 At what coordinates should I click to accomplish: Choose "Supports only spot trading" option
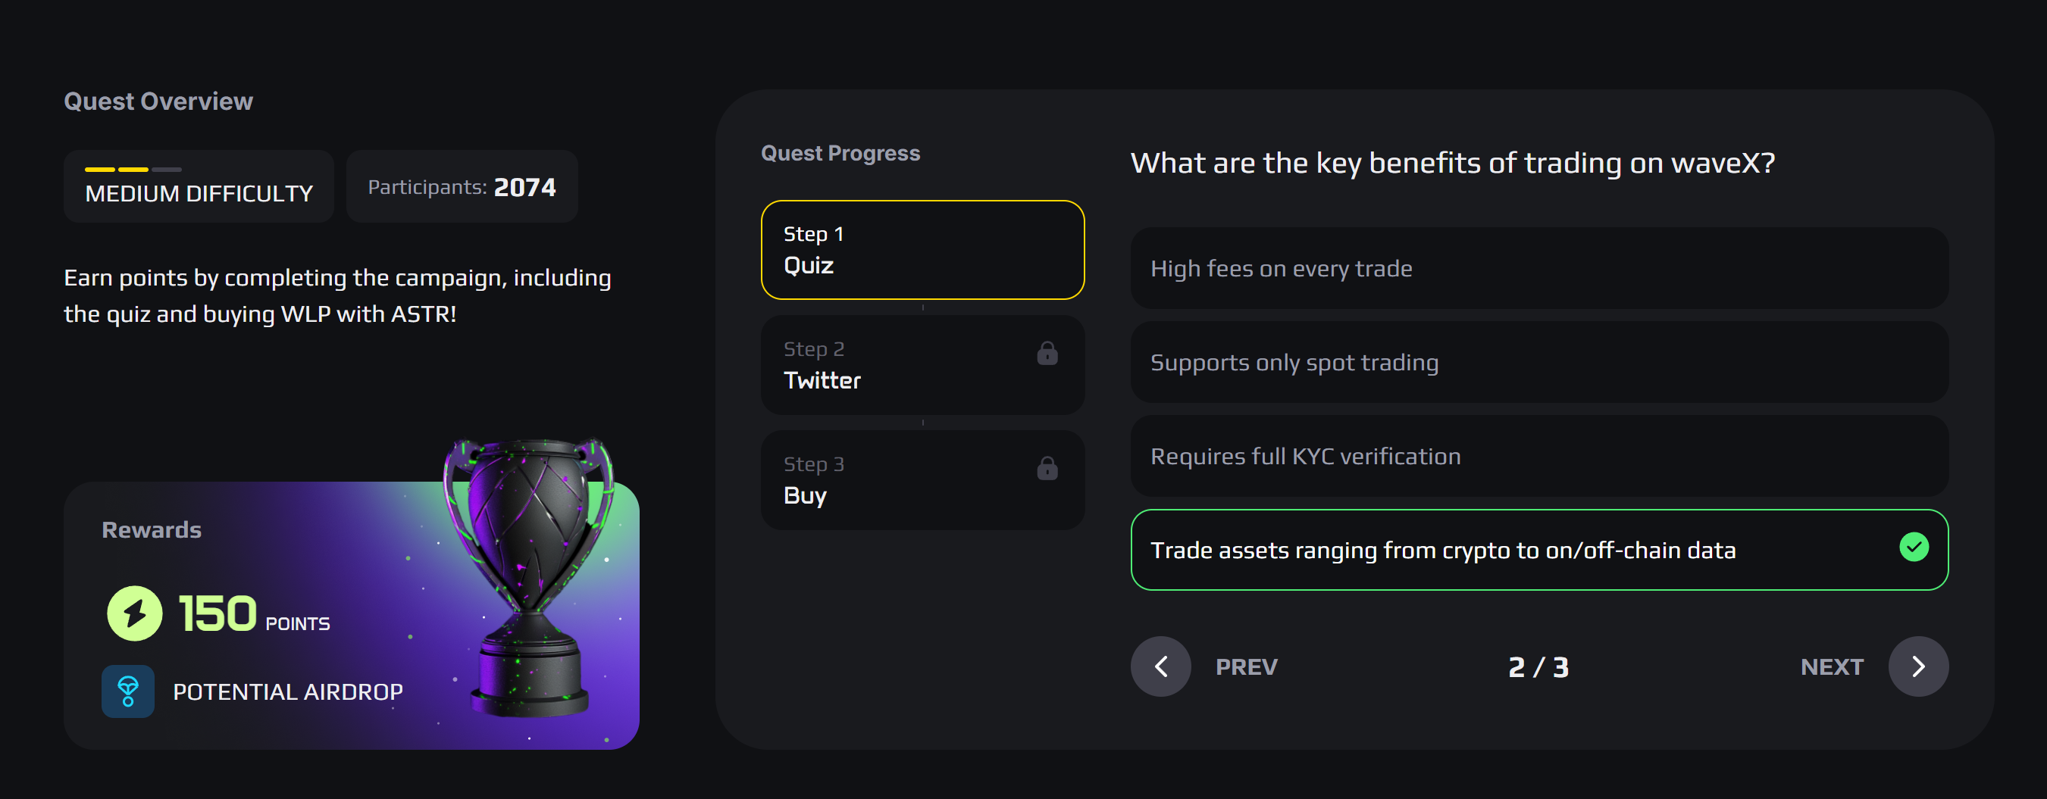pyautogui.click(x=1538, y=362)
